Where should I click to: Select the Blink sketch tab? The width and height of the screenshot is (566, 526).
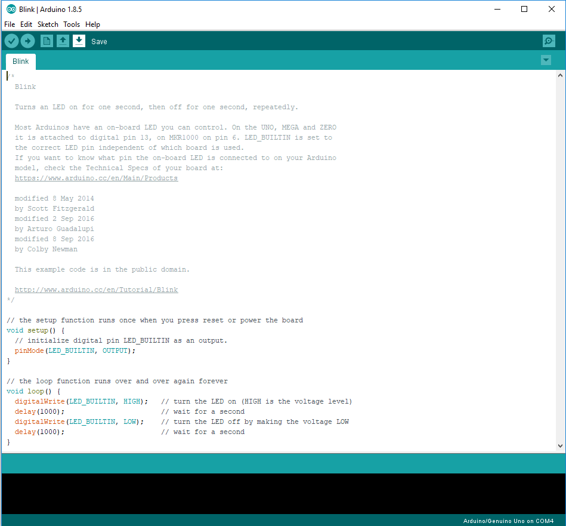point(21,61)
